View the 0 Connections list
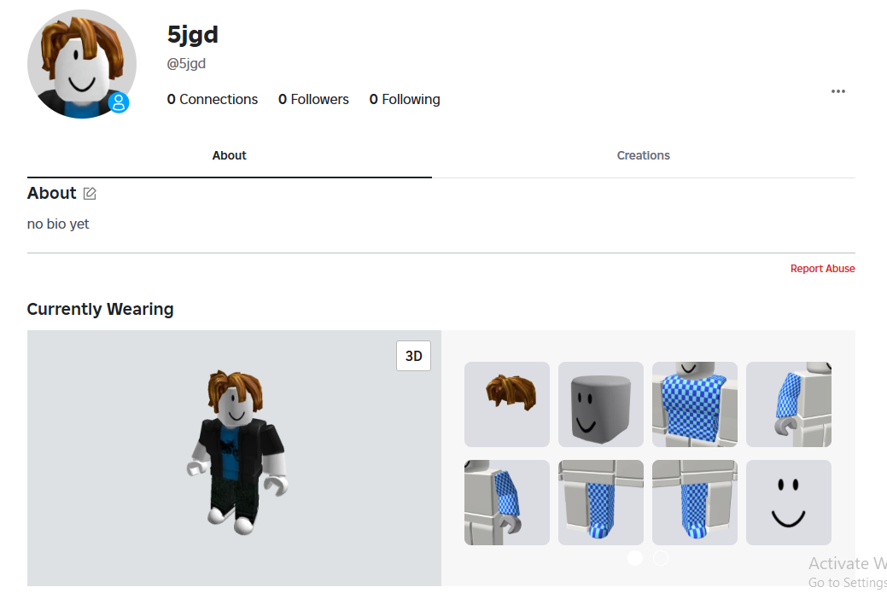This screenshot has height=599, width=887. 212,100
